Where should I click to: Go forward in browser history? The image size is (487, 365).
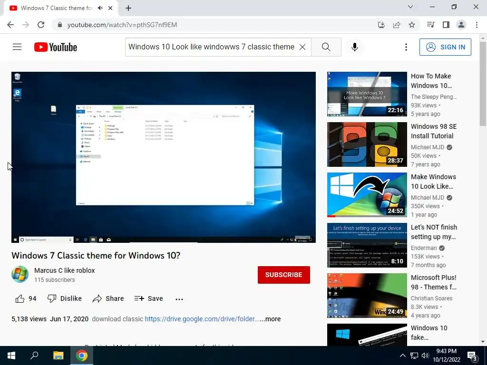point(26,25)
